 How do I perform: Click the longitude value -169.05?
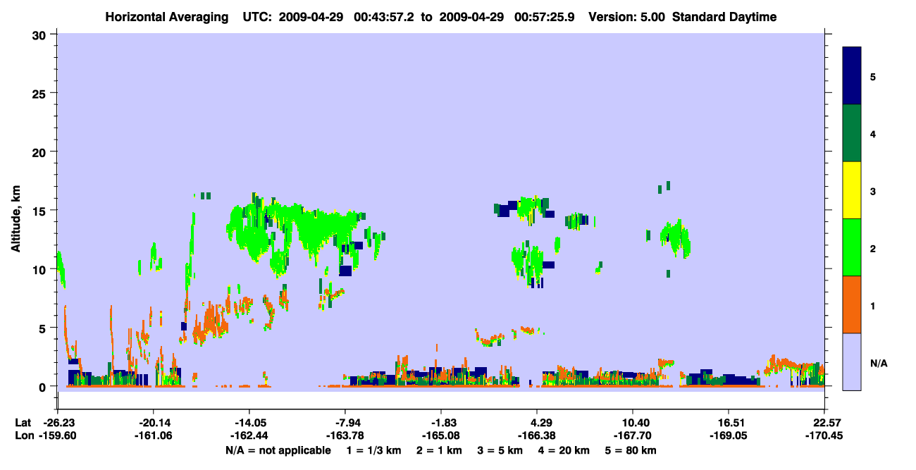pyautogui.click(x=728, y=435)
